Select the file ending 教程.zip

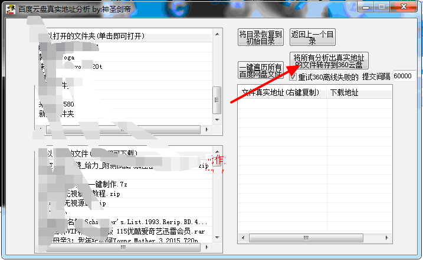click(123, 194)
